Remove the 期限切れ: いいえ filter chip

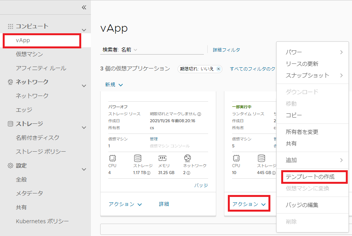pyautogui.click(x=219, y=69)
